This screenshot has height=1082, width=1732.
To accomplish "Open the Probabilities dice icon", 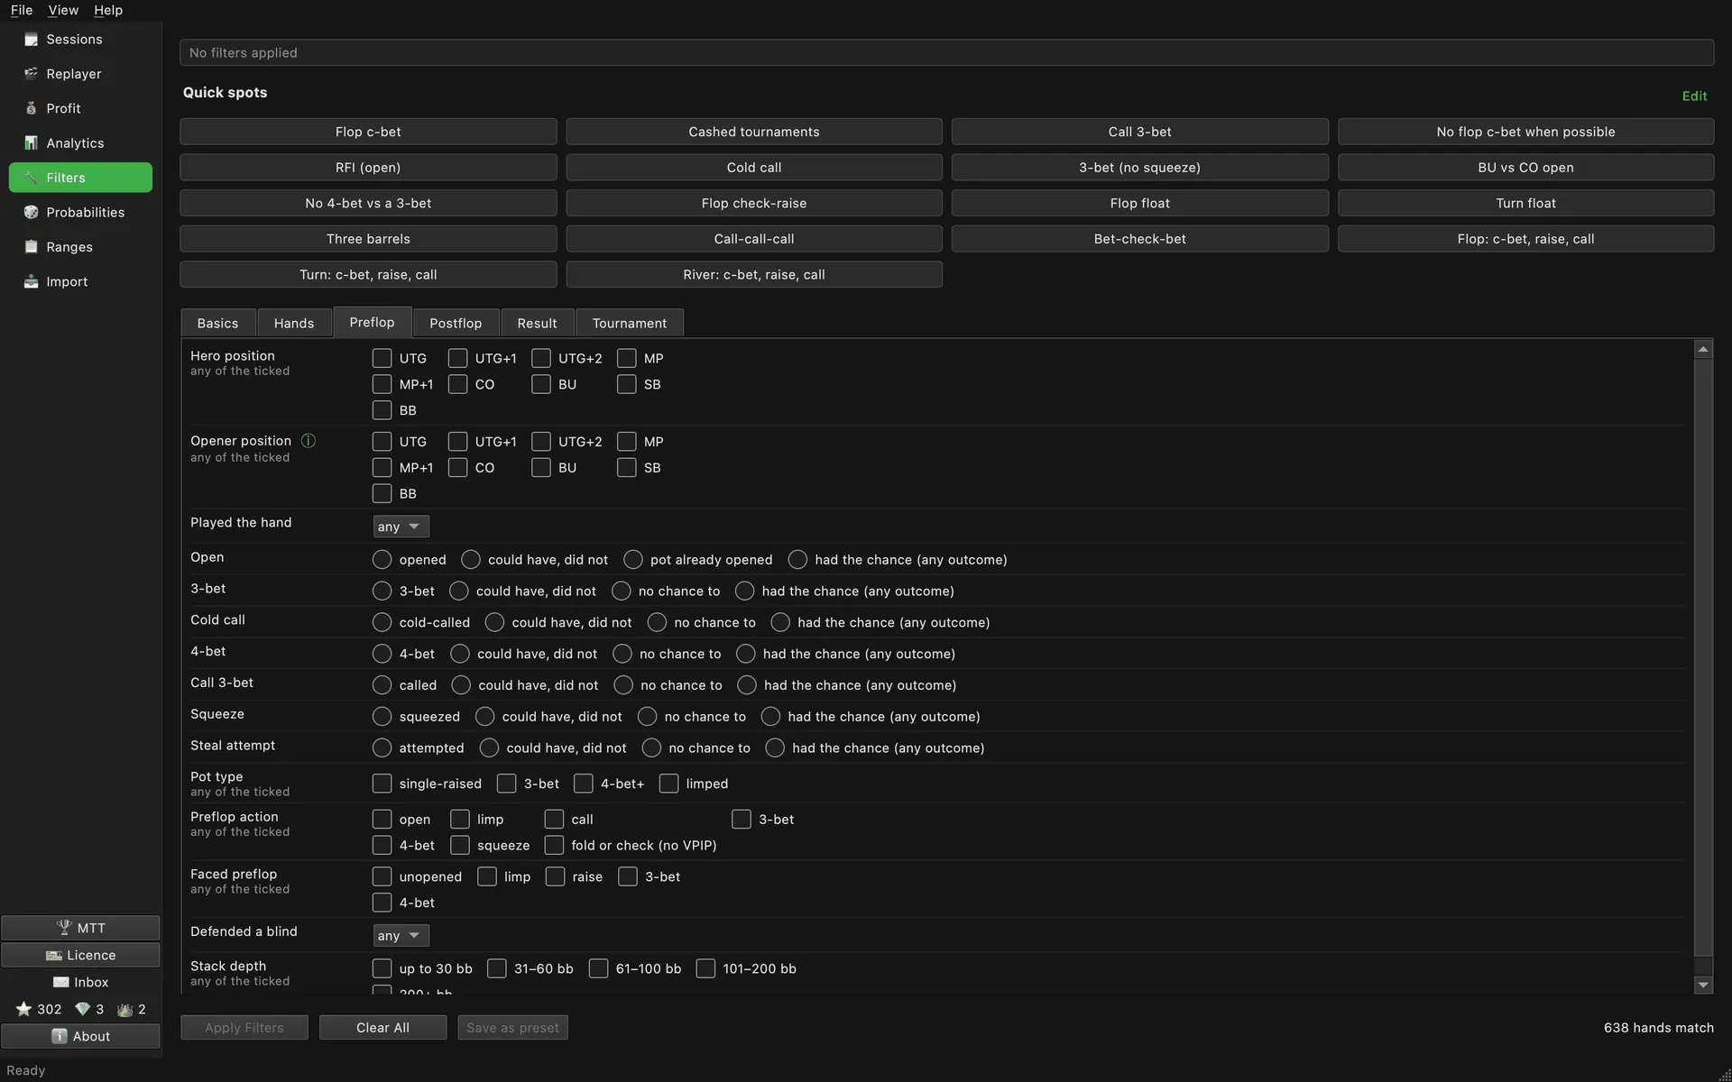I will (32, 213).
